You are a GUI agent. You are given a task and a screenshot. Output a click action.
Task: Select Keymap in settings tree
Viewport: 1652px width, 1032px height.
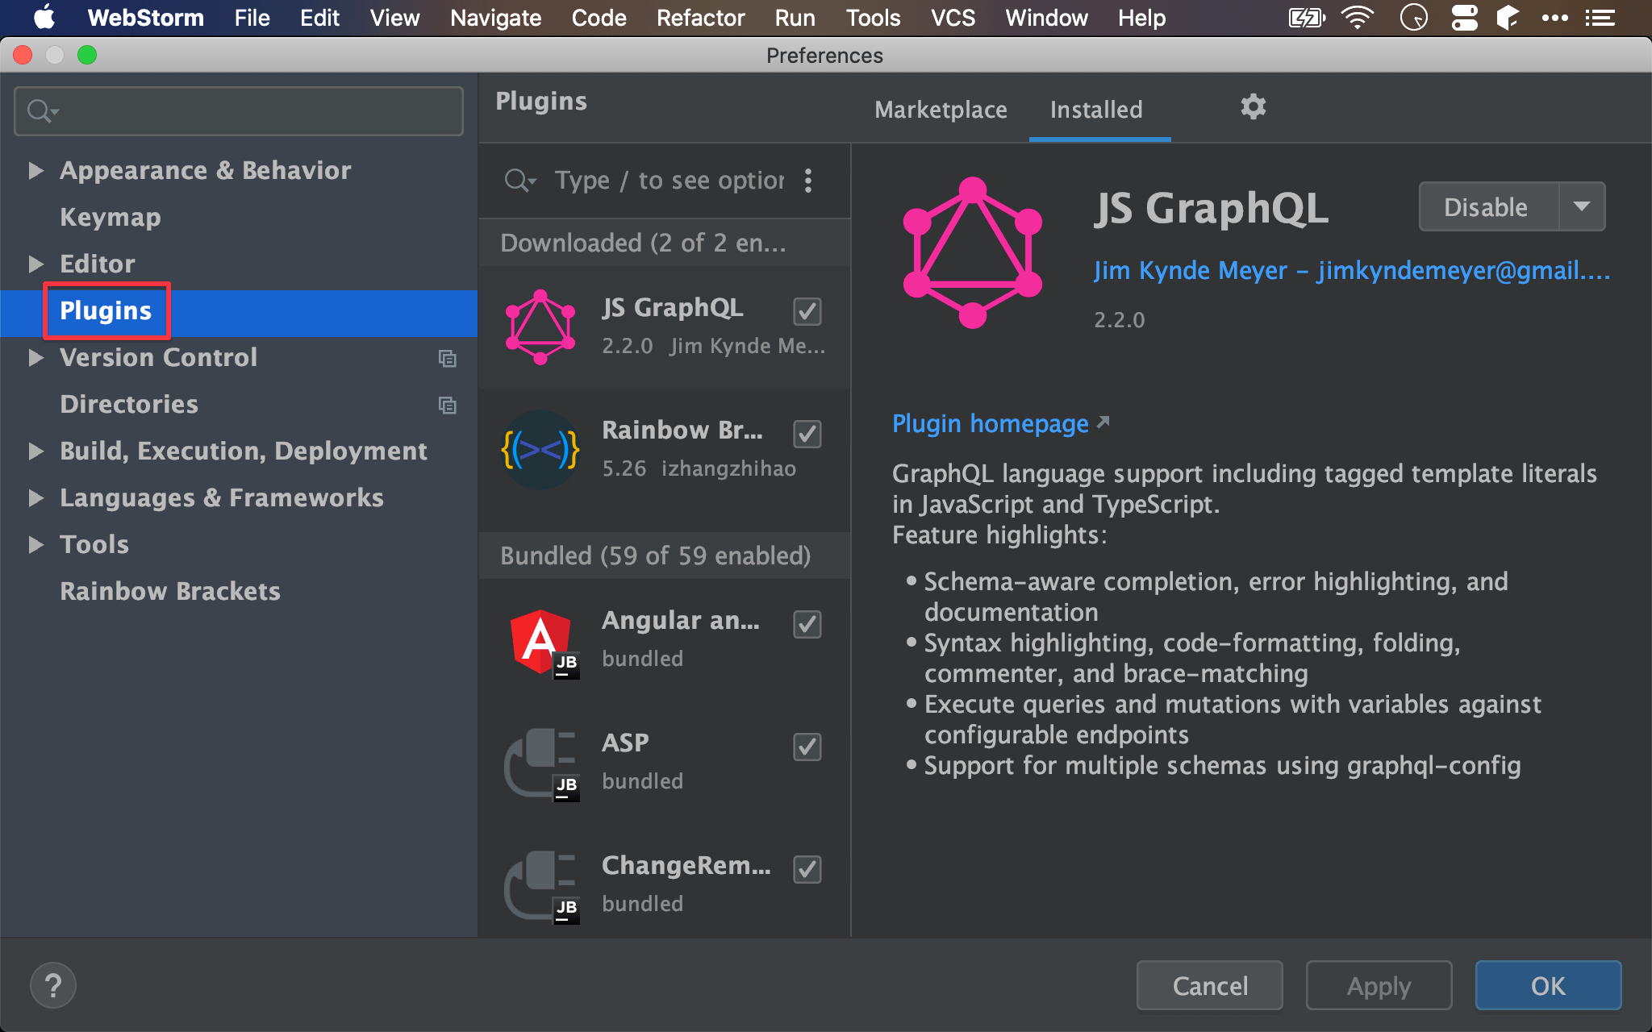click(x=111, y=217)
